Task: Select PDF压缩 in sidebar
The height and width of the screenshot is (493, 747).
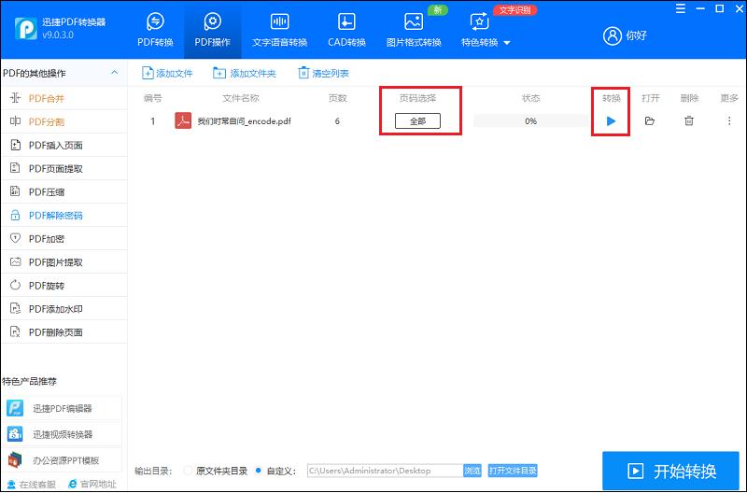Action: pos(64,192)
